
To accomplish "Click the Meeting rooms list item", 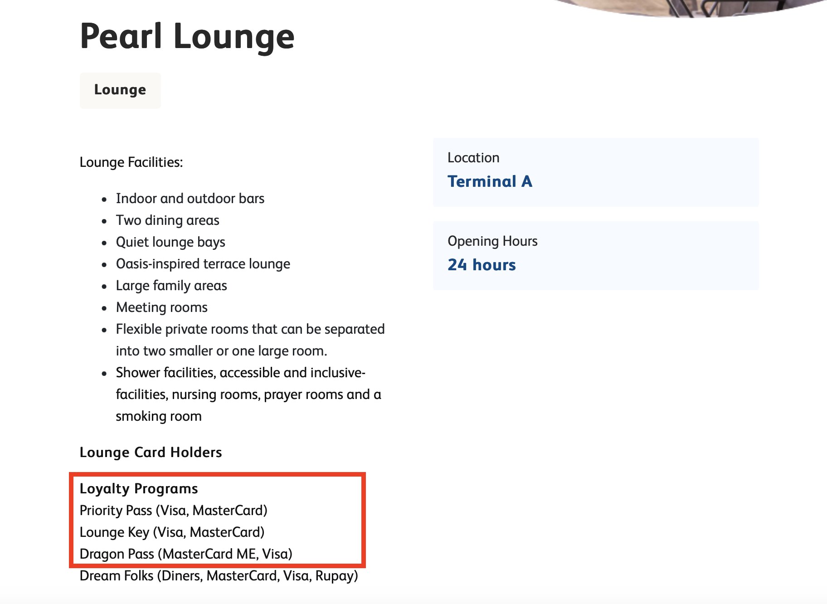I will click(x=162, y=307).
